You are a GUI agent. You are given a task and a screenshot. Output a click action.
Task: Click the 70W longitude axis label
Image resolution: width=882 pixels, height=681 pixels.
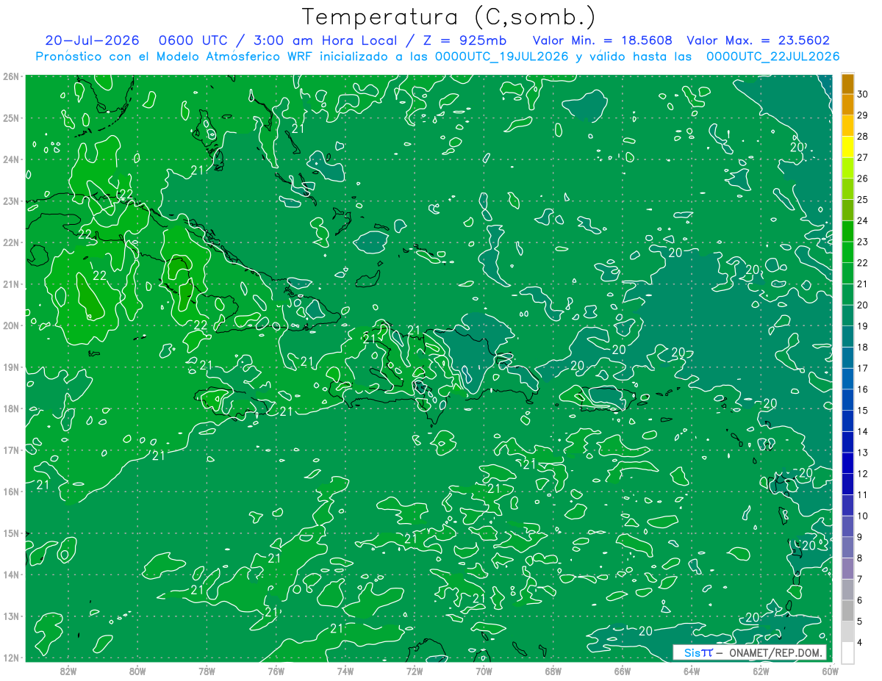[x=484, y=670]
